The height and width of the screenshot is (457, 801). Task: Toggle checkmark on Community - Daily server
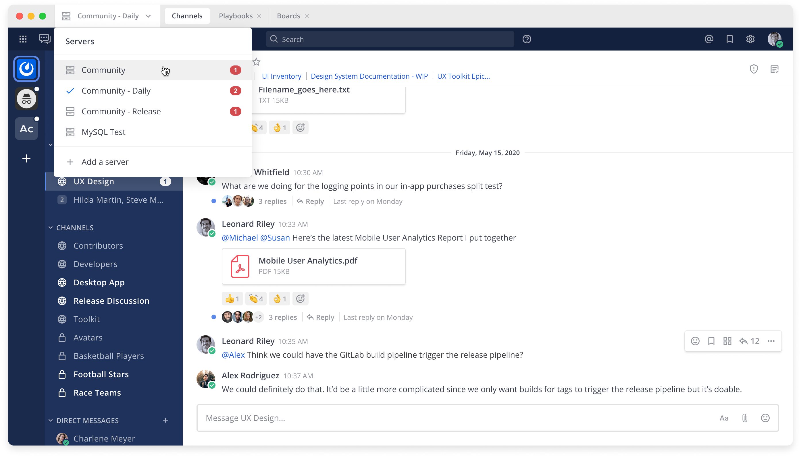click(69, 90)
